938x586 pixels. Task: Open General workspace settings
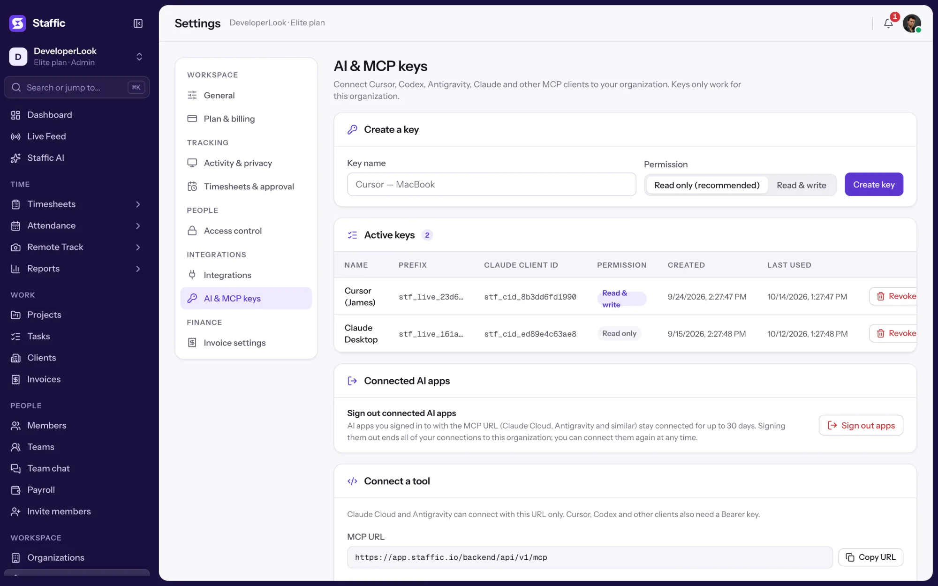pos(246,96)
